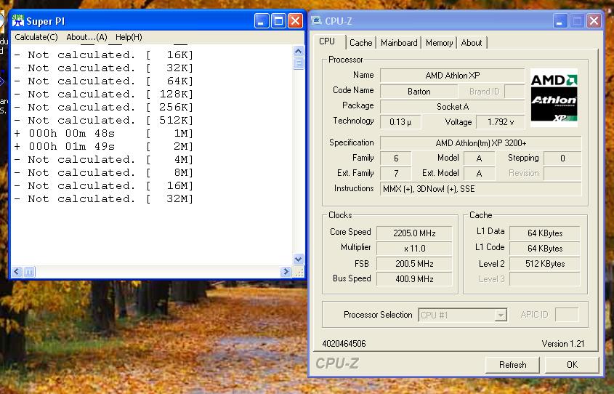Viewport: 614px width, 394px height.
Task: Maximize the Super PI window
Action: pyautogui.click(x=278, y=21)
